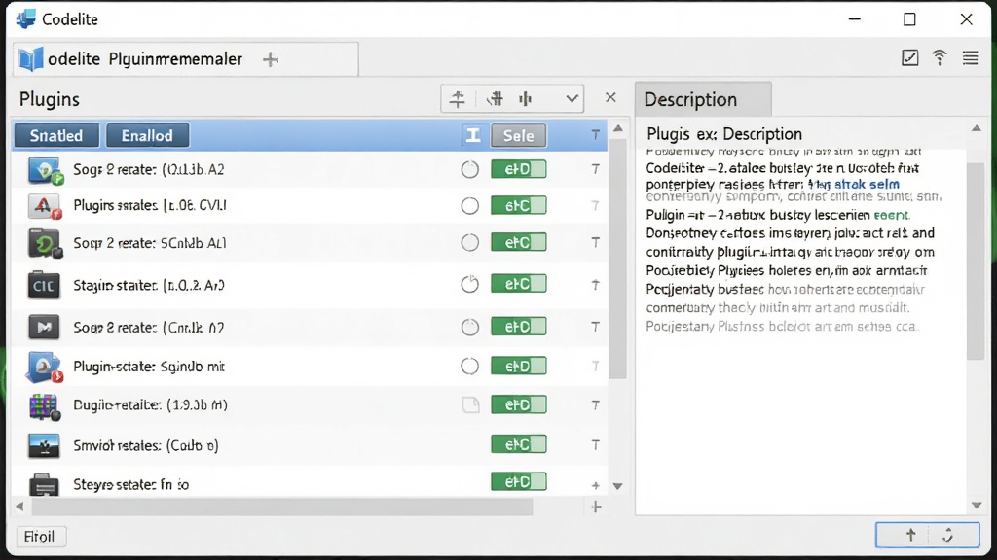The height and width of the screenshot is (560, 997).
Task: Click the Codelite app logo in title bar
Action: pyautogui.click(x=25, y=19)
